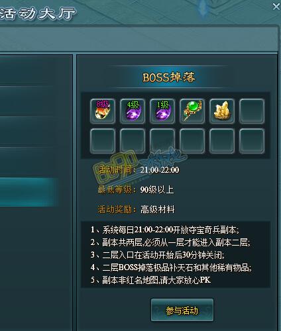Click the 参与活动 button
281x331 pixels.
coord(182,310)
